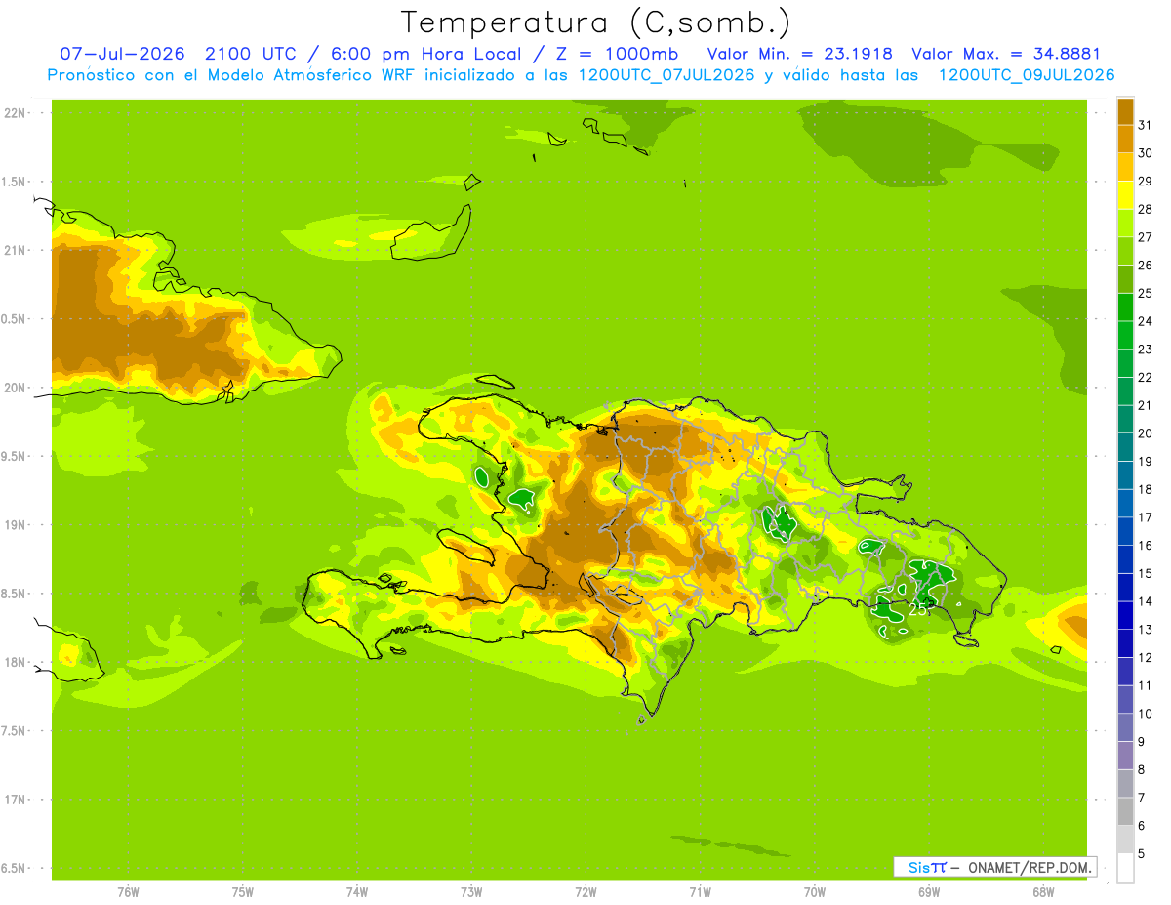Click the '1200UTC_09JUL2026' valid-until time
The width and height of the screenshot is (1171, 905).
point(1027,75)
